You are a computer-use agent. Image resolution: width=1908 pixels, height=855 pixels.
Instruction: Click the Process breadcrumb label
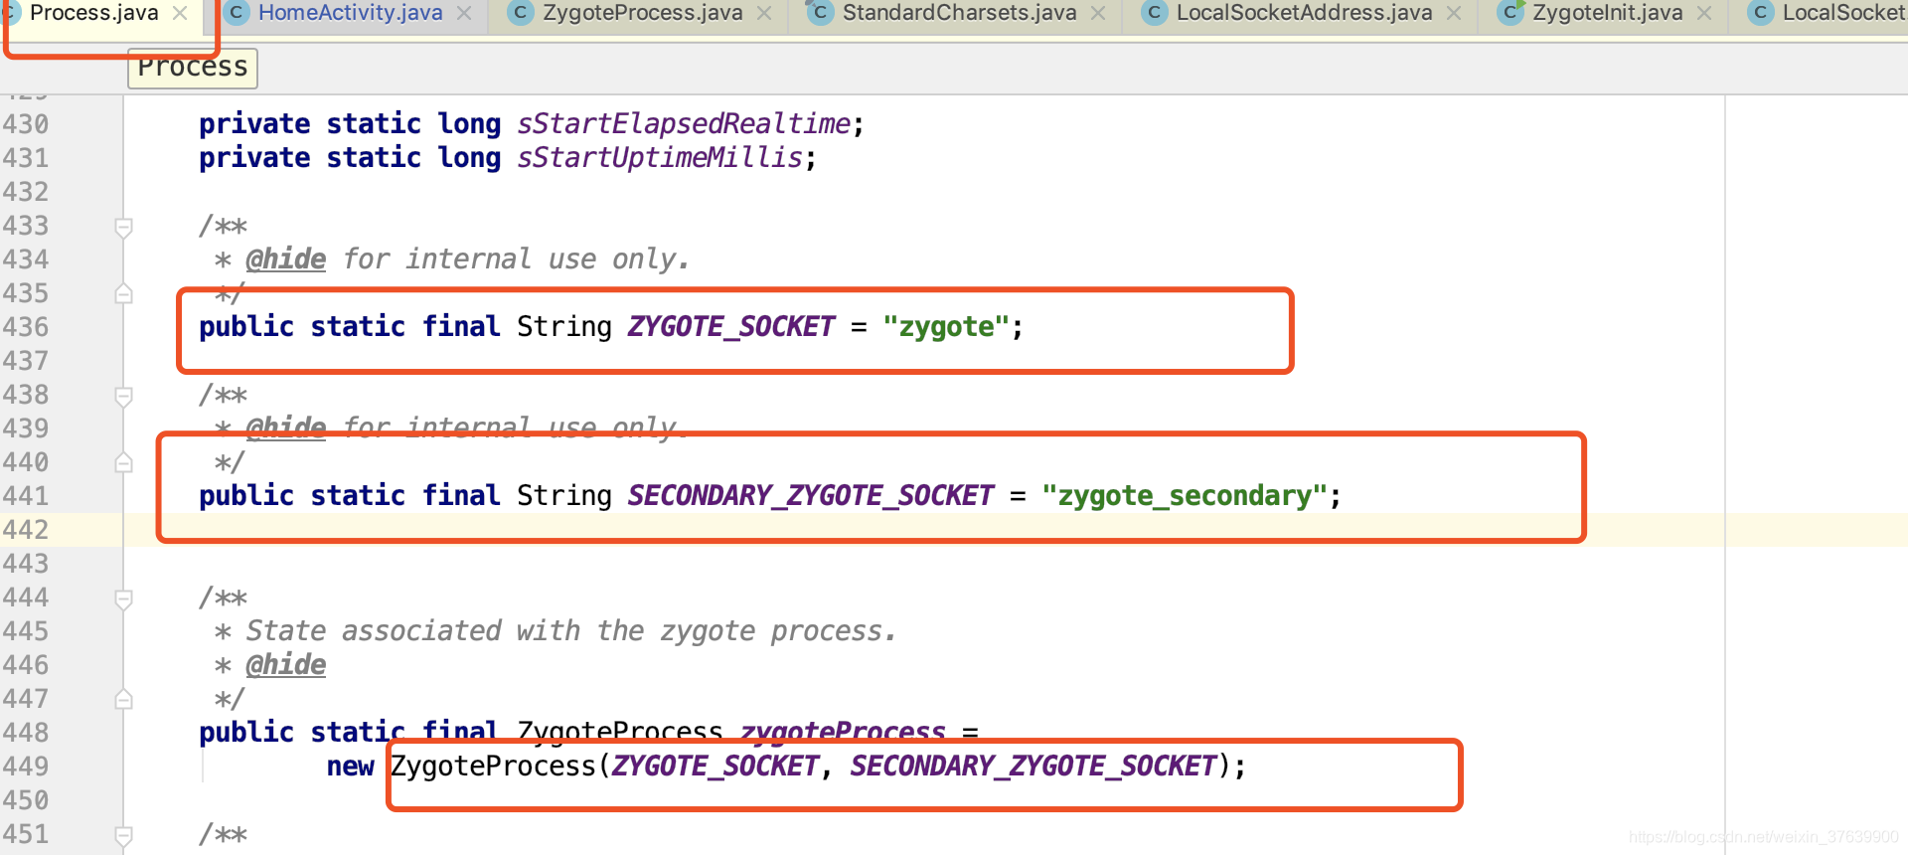click(193, 68)
